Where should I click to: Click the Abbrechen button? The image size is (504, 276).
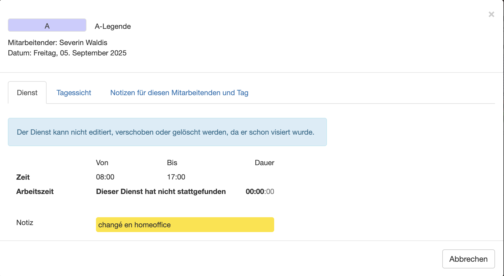click(468, 259)
